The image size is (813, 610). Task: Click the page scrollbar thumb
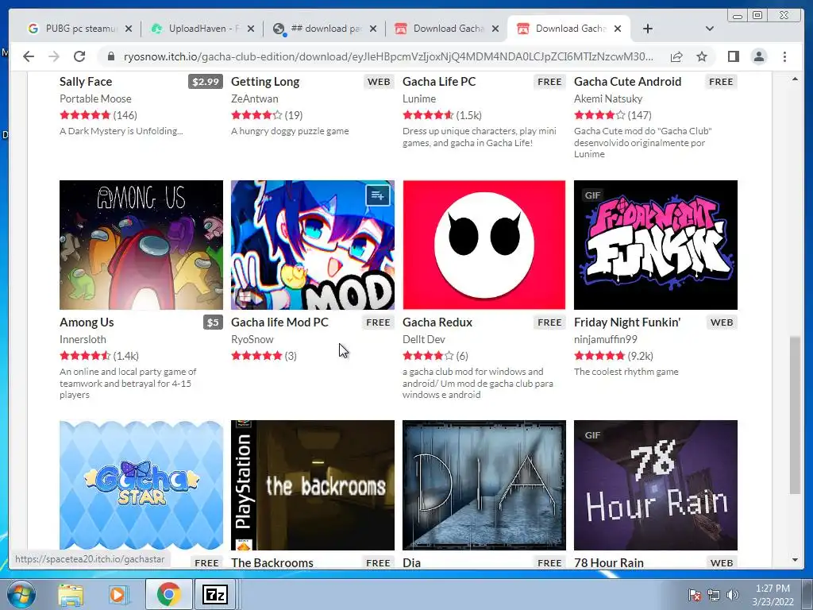[795, 415]
